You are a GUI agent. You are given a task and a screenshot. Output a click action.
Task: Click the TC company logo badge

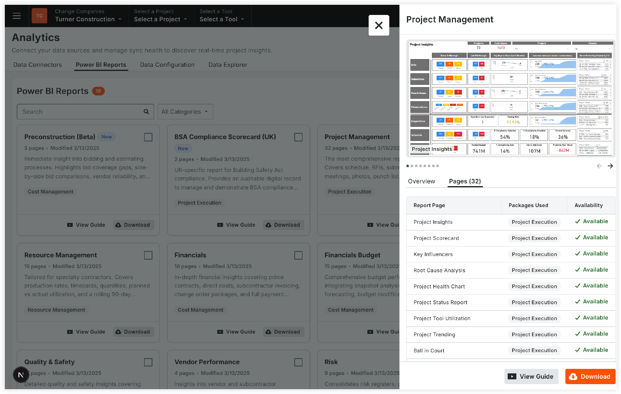point(39,16)
